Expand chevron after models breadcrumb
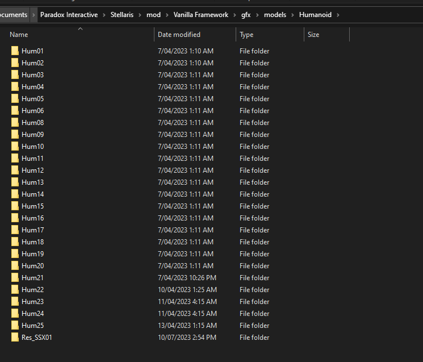This screenshot has height=362, width=423. click(292, 15)
